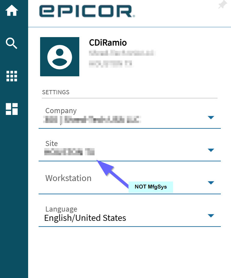The width and height of the screenshot is (231, 278).
Task: Go to Home in the sidebar
Action: 12,10
